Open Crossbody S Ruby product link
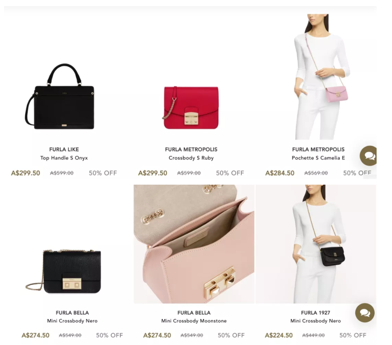392x345 pixels. click(191, 158)
